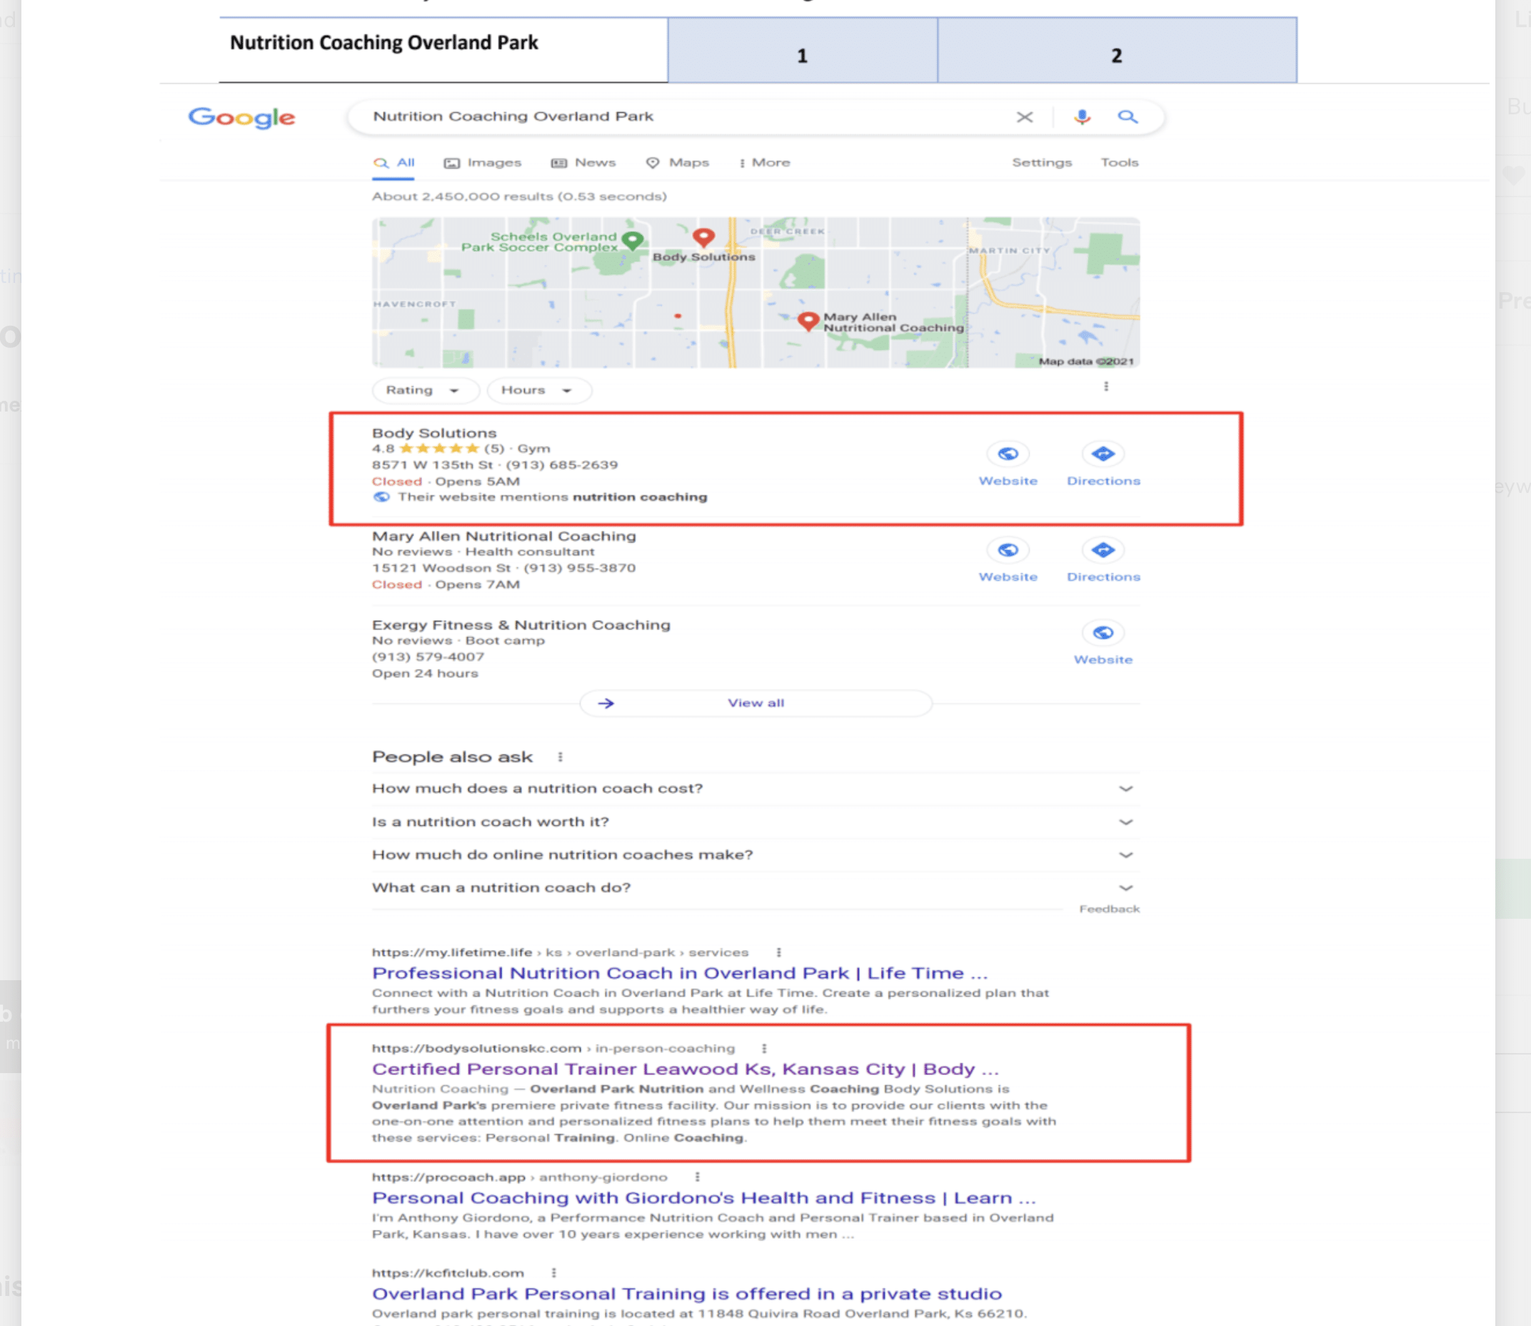Open the People also ask three-dot menu
Screen dimensions: 1531x1326
pos(560,757)
